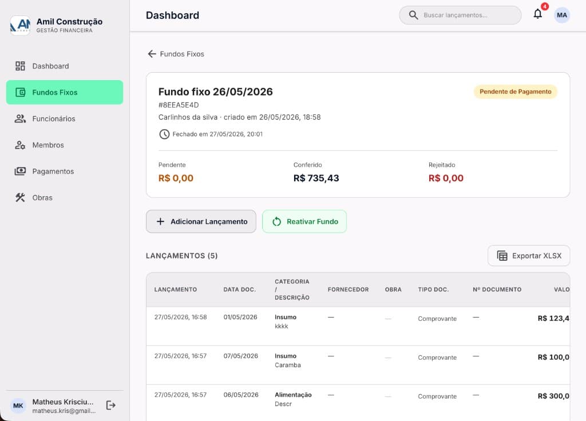Click Comprovante in the Caramba row
Viewport: 586px width, 421px height.
(437, 358)
